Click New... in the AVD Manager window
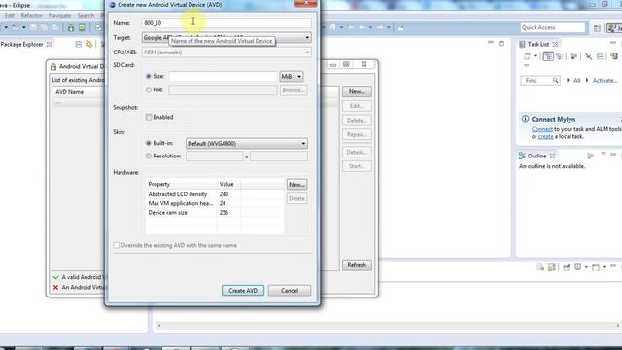This screenshot has height=350, width=622. coord(357,91)
